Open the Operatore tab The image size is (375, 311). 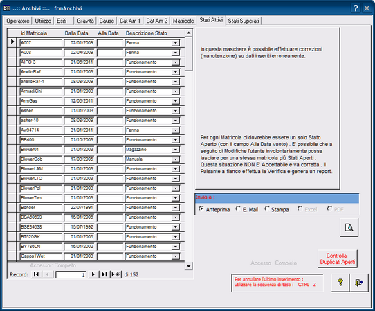tap(18, 21)
